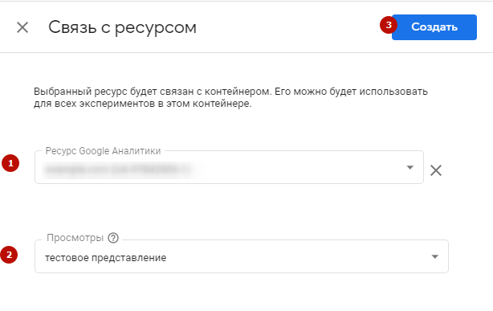Click the Просмотры field label
This screenshot has width=493, height=311.
point(75,238)
